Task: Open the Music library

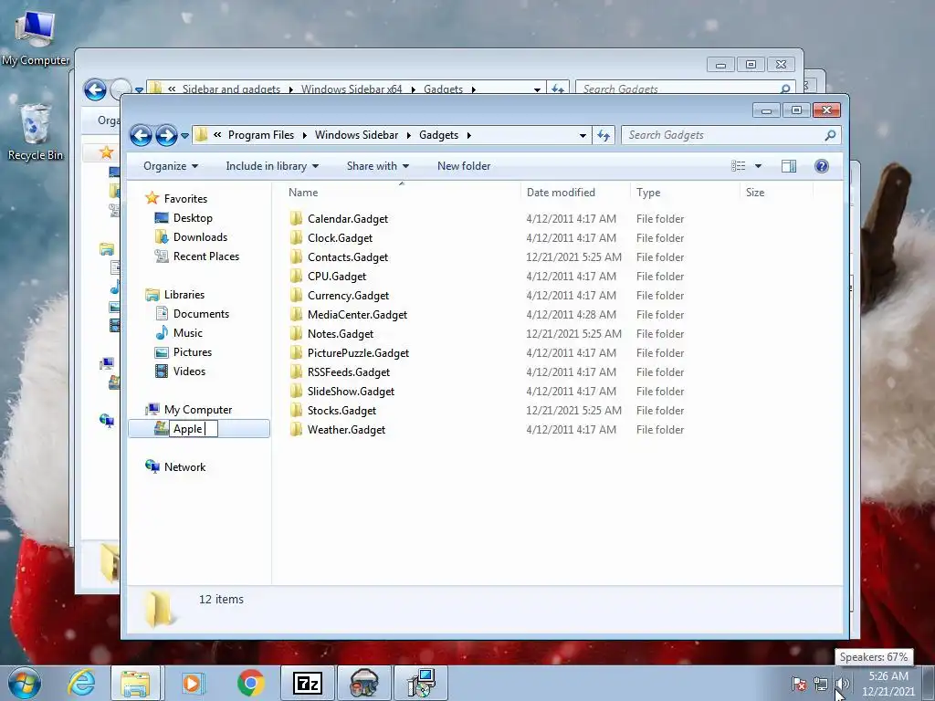Action: click(188, 332)
